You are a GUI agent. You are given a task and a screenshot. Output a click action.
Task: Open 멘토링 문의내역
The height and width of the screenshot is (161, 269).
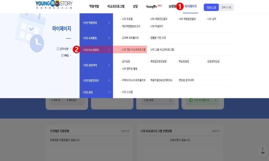[186, 80]
